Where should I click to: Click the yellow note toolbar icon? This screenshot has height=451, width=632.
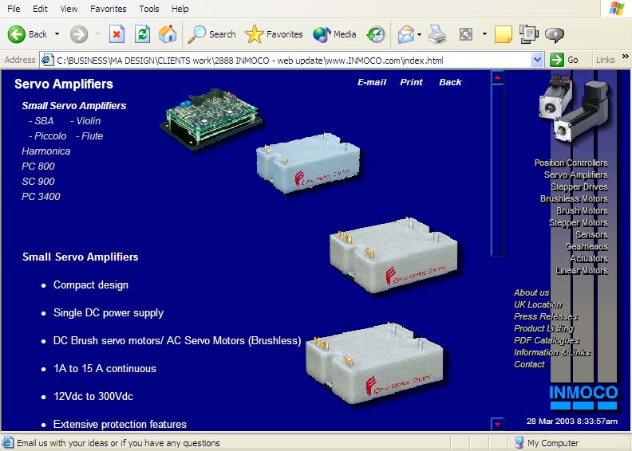point(504,34)
